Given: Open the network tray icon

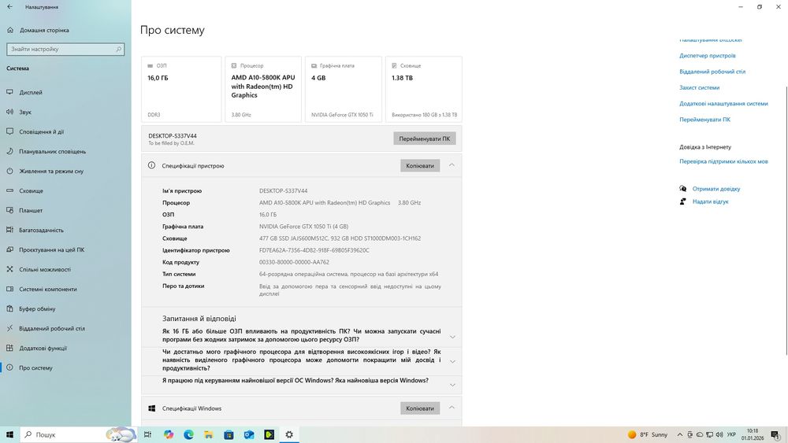Looking at the screenshot, I should [710, 434].
